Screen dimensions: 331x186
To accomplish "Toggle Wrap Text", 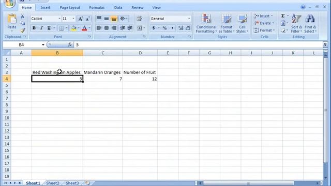I will click(x=139, y=19).
